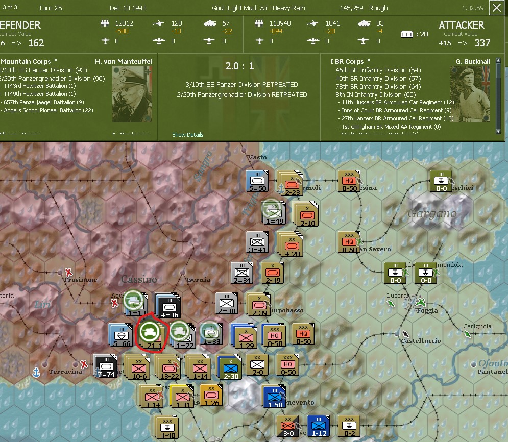Select the 0-0 airbase counter near Peschici

point(441,181)
